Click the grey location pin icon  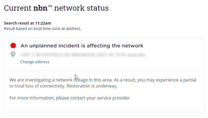[x=13, y=55]
